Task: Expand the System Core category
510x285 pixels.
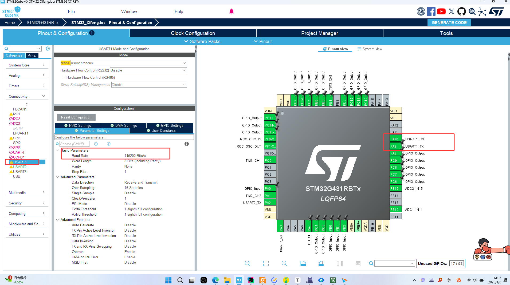Action: click(27, 65)
